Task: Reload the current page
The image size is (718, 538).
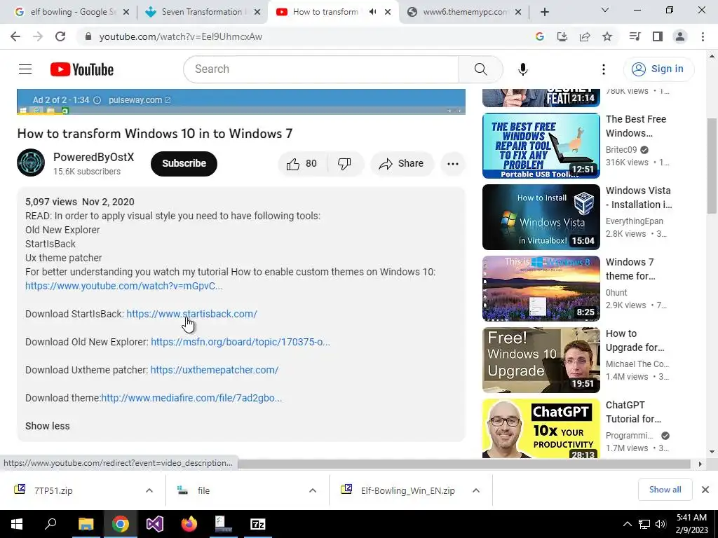Action: [x=60, y=36]
